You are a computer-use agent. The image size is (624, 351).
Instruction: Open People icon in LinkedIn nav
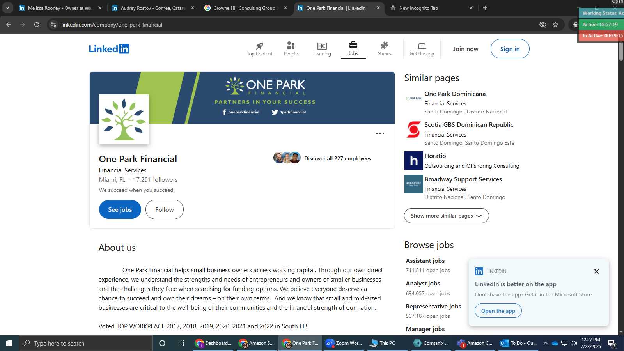tap(291, 46)
